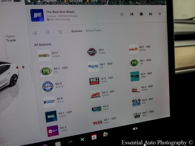Unmute volume in the bottom bar
Viewport: 195px width, 146px height.
135,129
